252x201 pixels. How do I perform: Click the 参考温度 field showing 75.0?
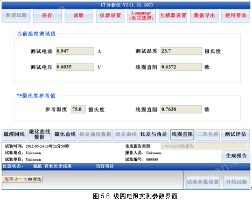click(79, 109)
